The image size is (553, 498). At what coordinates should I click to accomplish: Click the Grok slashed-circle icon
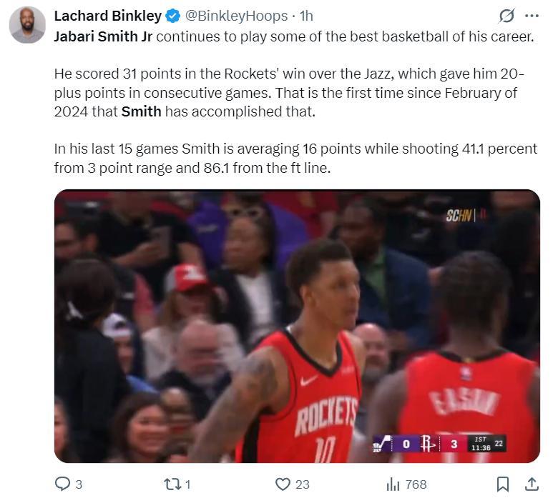click(506, 16)
